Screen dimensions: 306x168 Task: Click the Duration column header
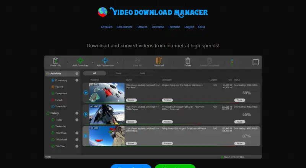tap(213, 80)
